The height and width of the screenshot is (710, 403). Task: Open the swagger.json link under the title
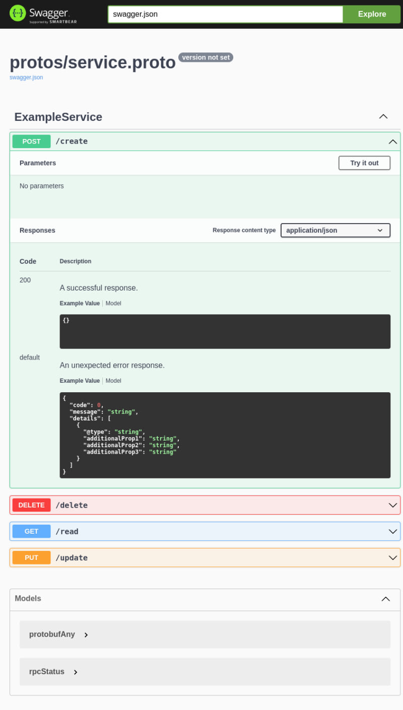point(26,78)
